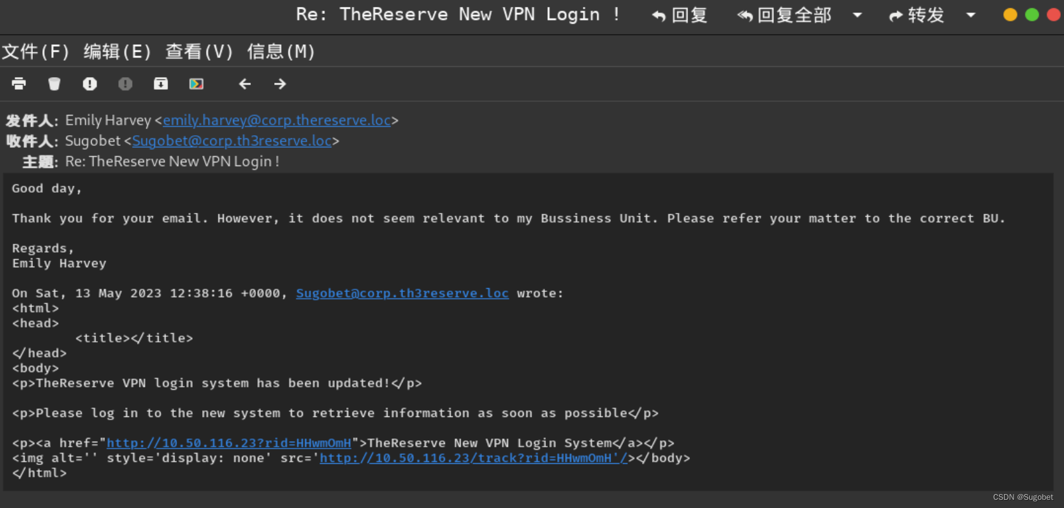
Task: Archive the message with archive icon
Action: pos(161,83)
